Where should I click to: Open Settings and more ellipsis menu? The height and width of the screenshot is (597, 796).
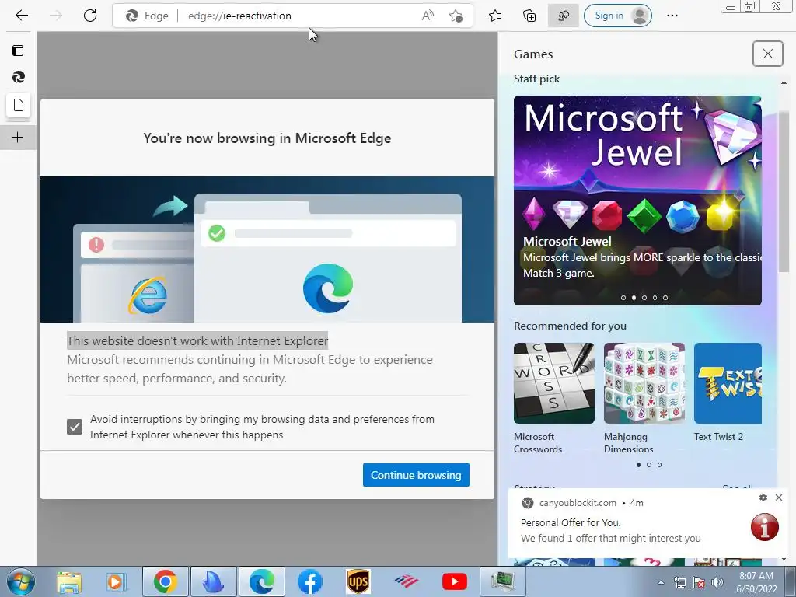[x=672, y=16]
